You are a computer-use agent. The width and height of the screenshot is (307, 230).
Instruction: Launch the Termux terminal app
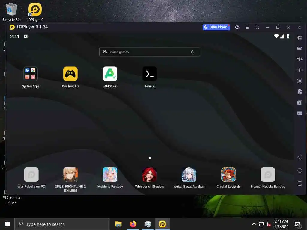click(150, 74)
